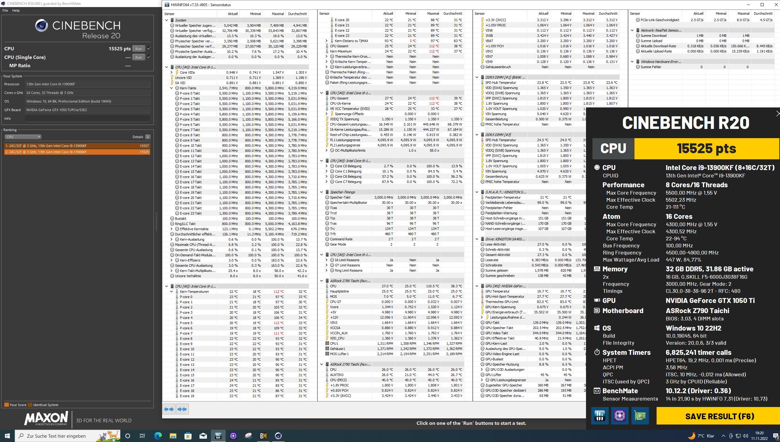Expand the Kern-Distanz zu TjMAX row
780x442 pixels.
coord(327,41)
